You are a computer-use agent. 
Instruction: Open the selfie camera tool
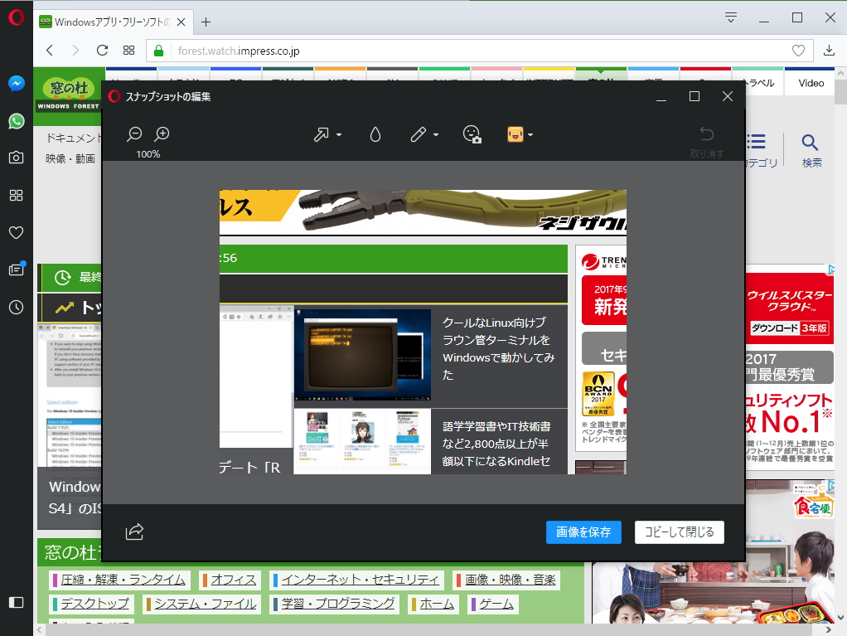click(472, 134)
